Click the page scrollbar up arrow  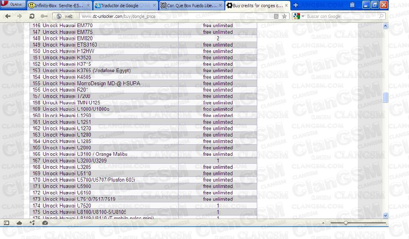[x=385, y=26]
